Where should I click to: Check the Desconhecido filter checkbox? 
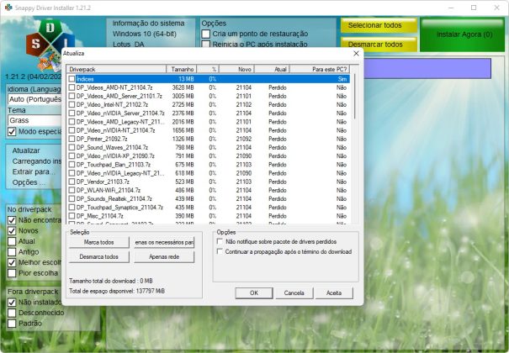point(12,313)
